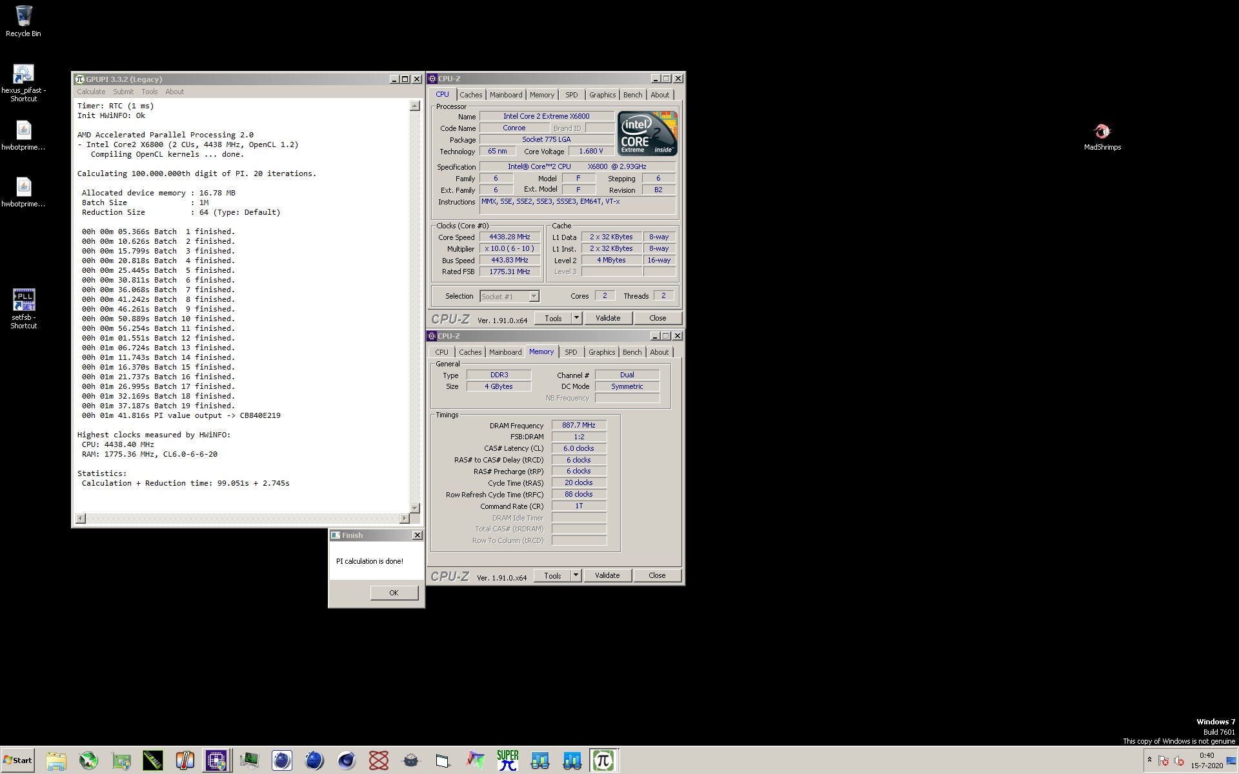Viewport: 1239px width, 774px height.
Task: Click the Core Speed value 4438.28 MHz
Action: 510,237
